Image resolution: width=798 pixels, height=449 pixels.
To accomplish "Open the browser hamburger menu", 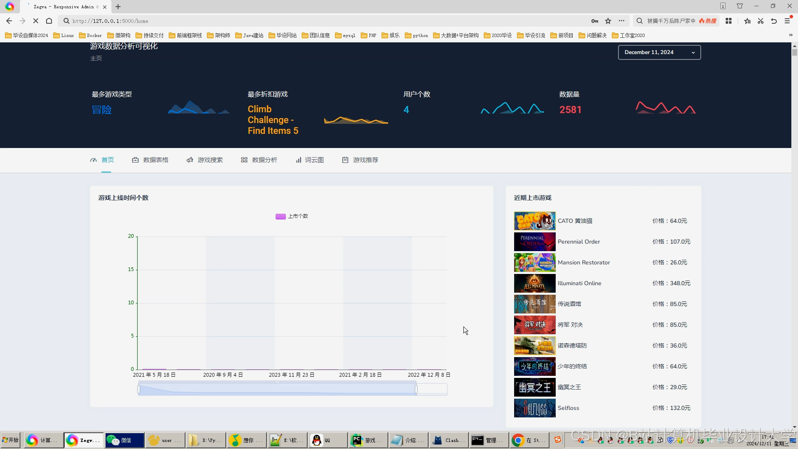I will (787, 20).
